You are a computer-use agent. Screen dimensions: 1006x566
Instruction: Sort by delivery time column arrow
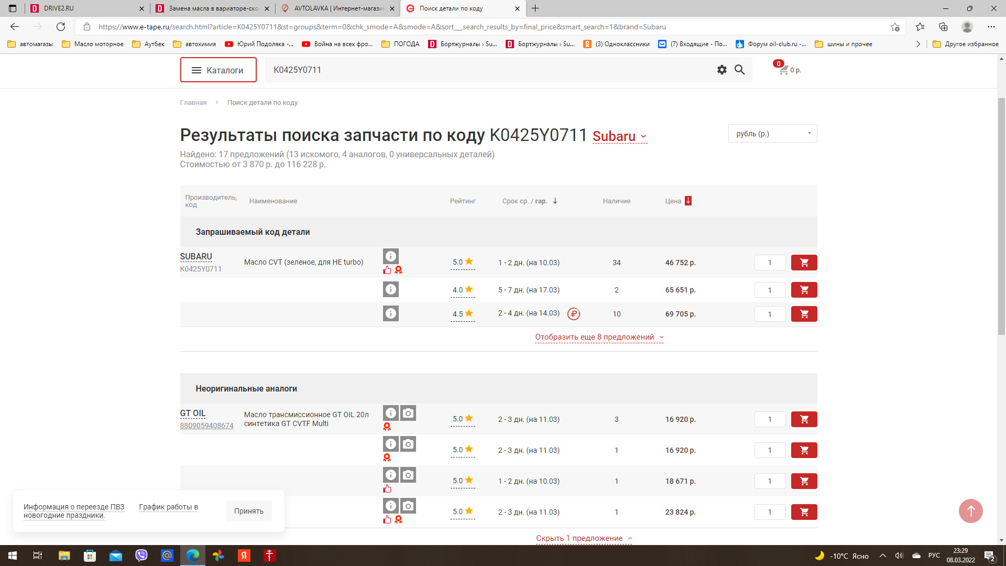click(555, 201)
